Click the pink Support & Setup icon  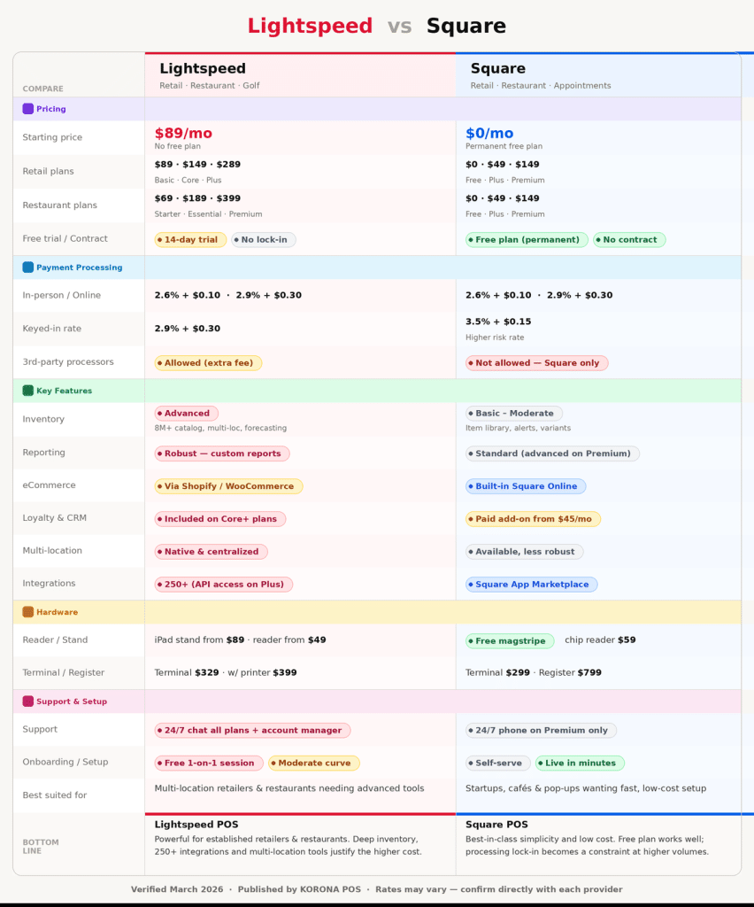tap(27, 702)
